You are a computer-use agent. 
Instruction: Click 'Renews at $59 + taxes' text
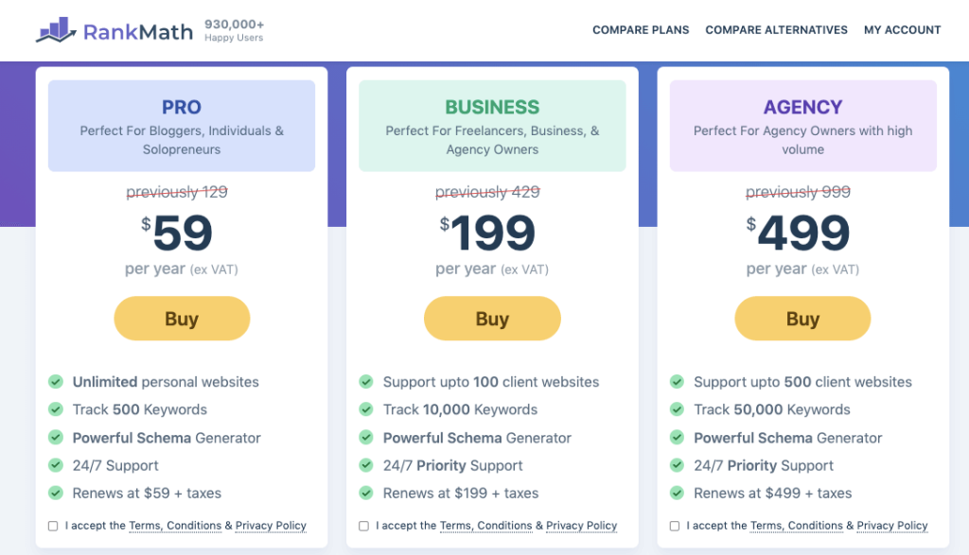coord(147,494)
